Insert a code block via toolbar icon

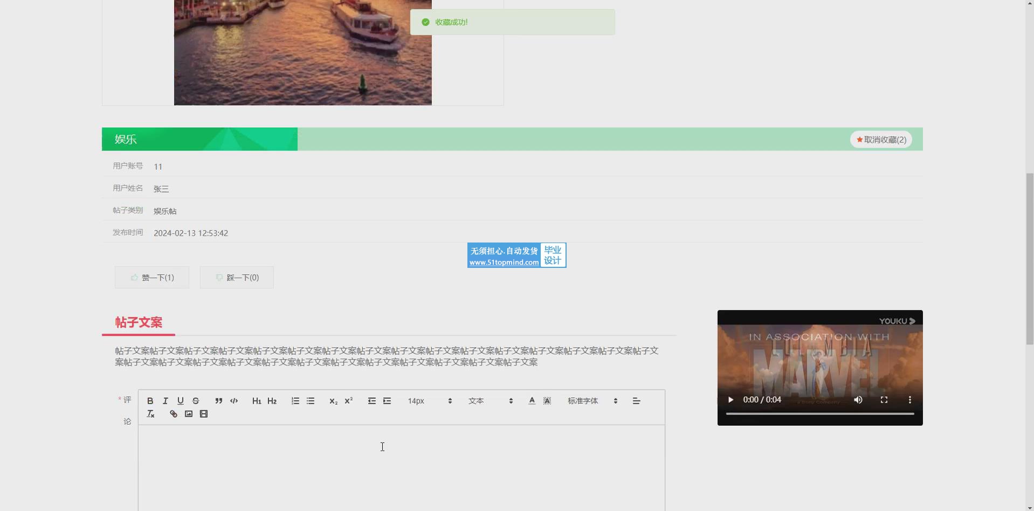click(234, 401)
